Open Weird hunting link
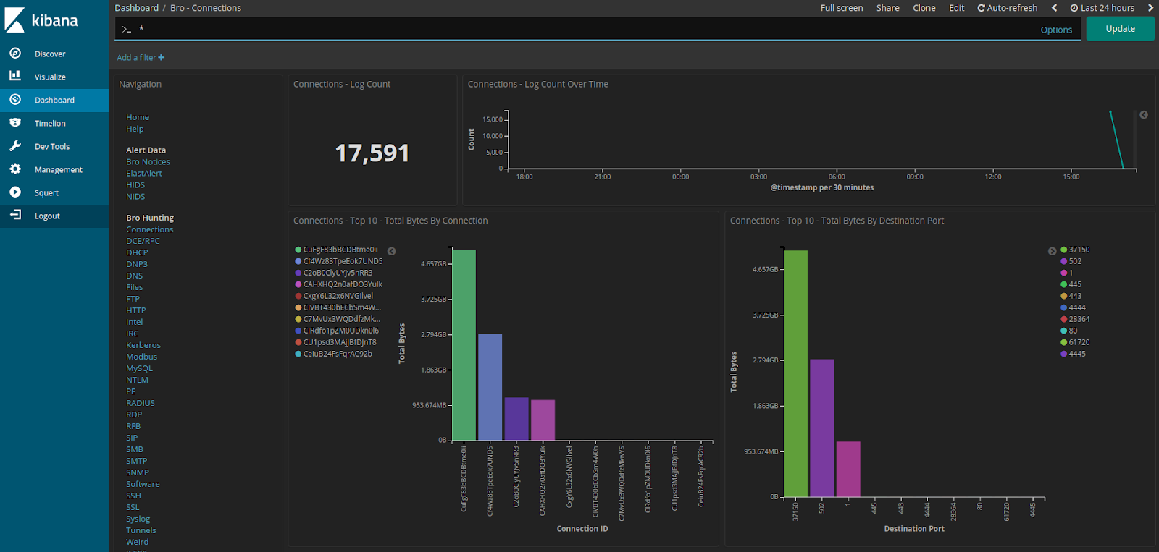The image size is (1159, 552). tap(138, 542)
